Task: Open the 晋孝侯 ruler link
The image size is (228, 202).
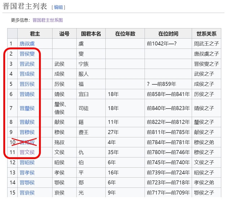Action: tap(27, 173)
